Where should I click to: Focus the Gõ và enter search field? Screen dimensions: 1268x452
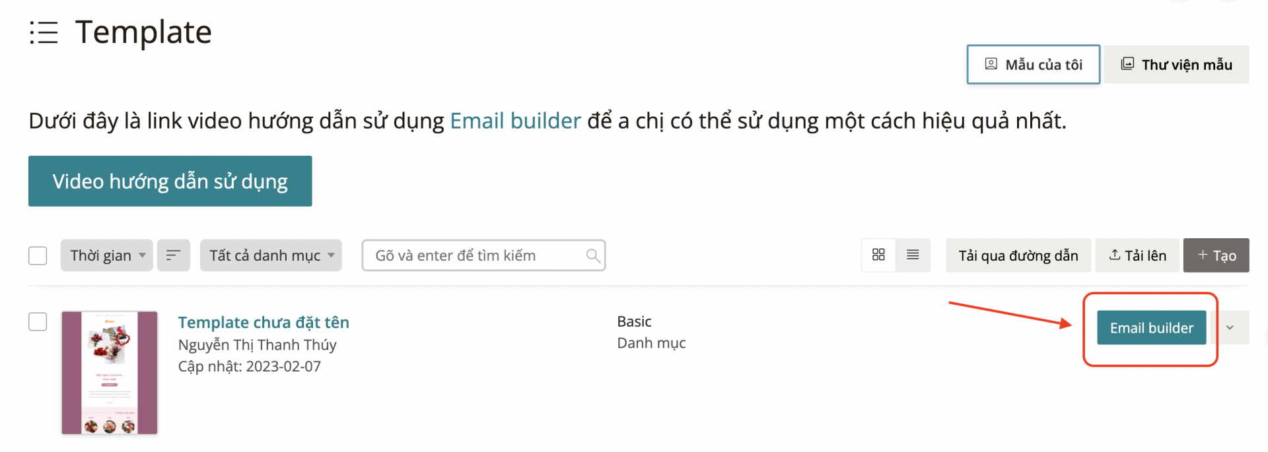pos(483,255)
